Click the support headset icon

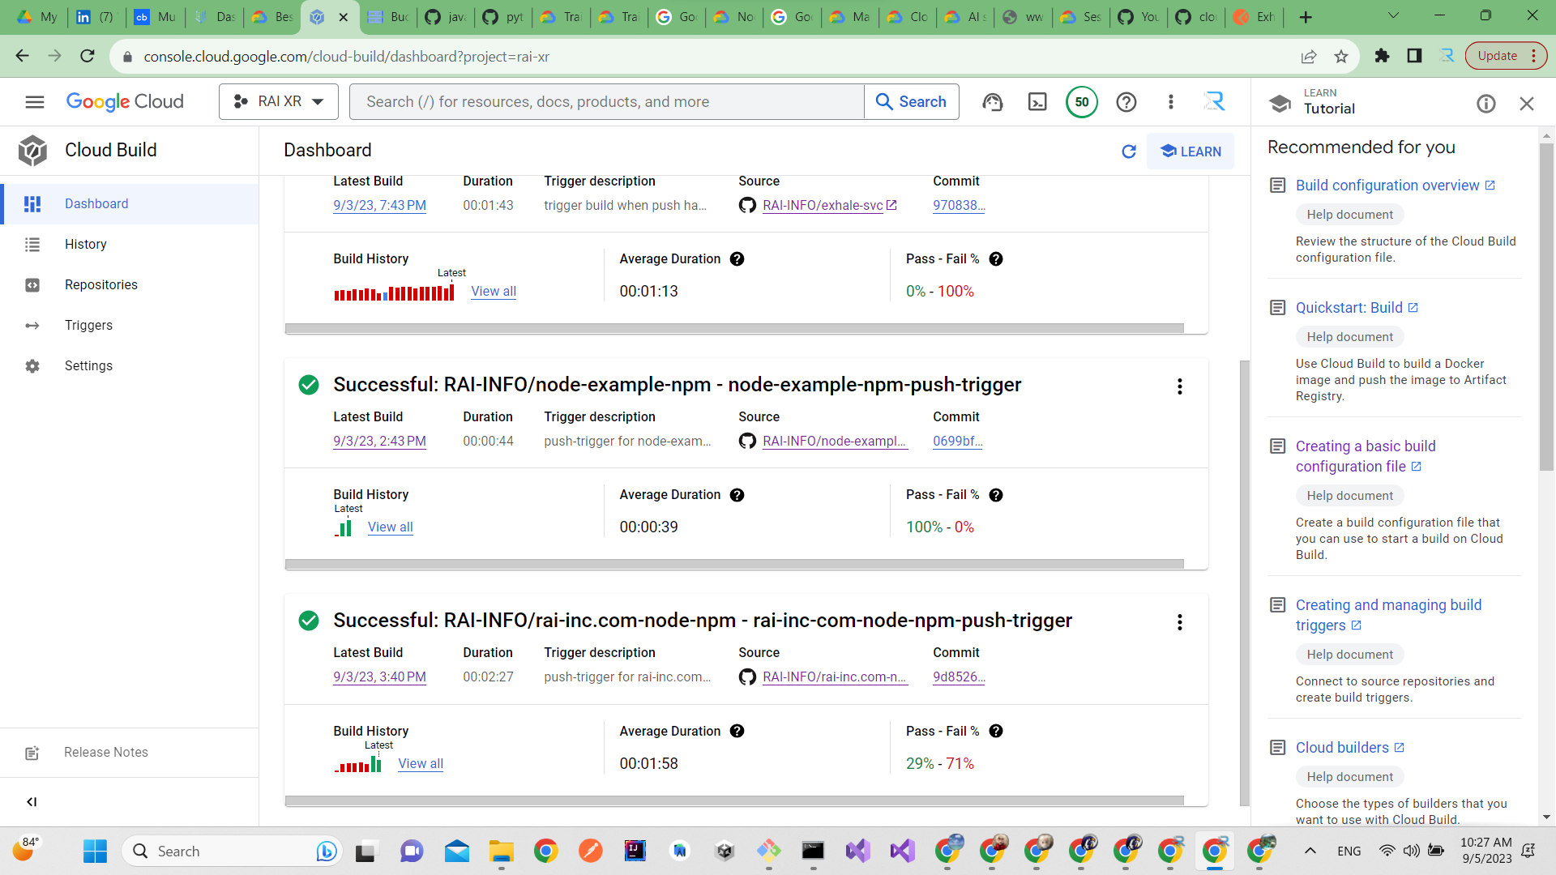[x=992, y=101]
